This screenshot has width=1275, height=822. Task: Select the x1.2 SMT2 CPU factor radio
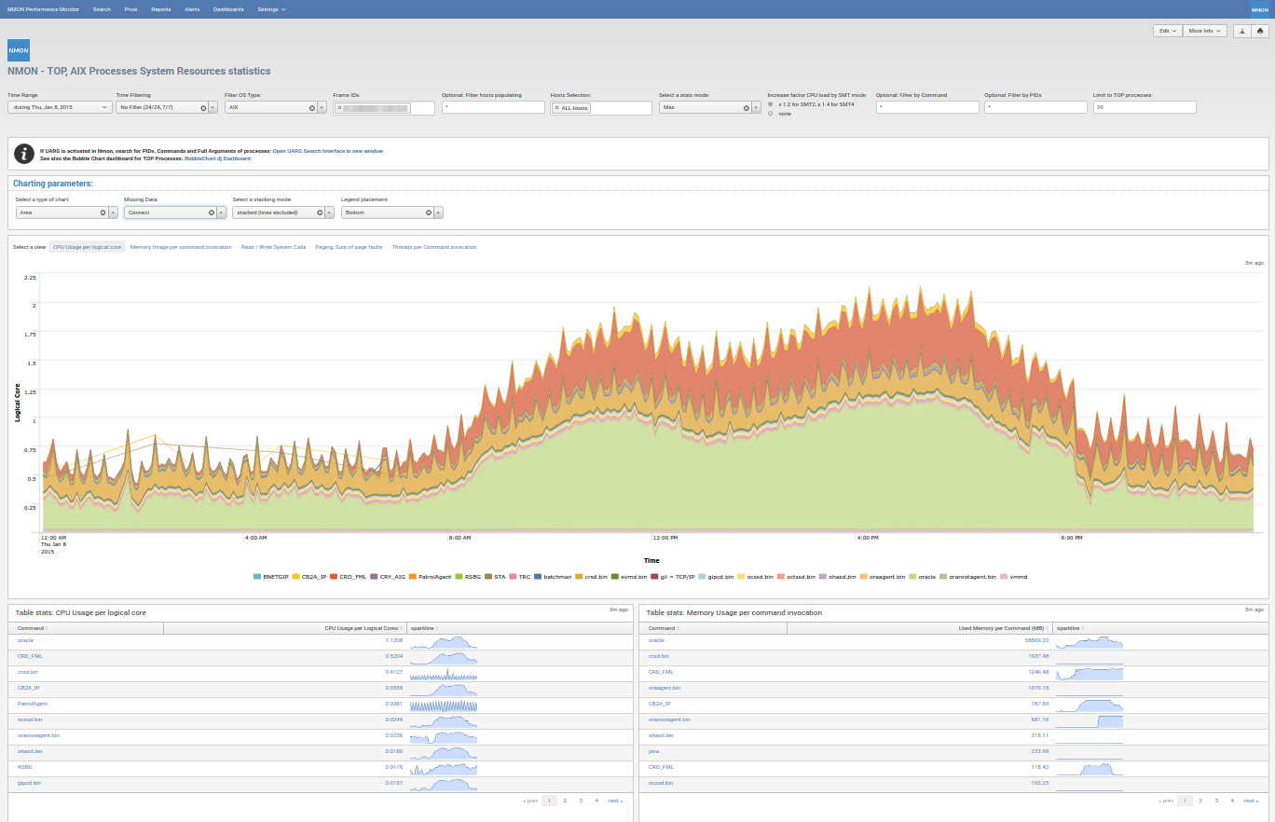coord(770,104)
